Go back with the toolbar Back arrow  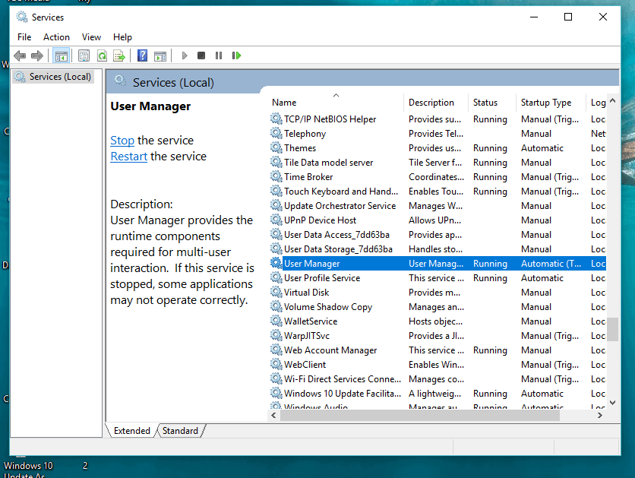[x=20, y=55]
